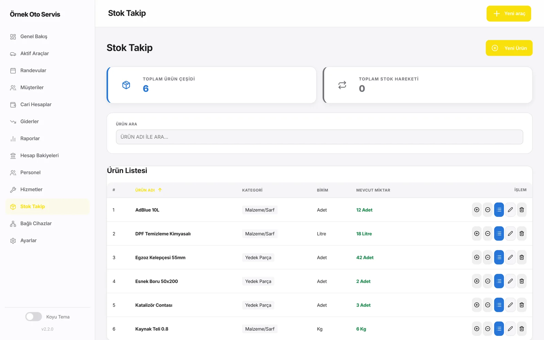
Task: Add stock to Egzoz Kelepçesi 55mm
Action: (x=477, y=257)
